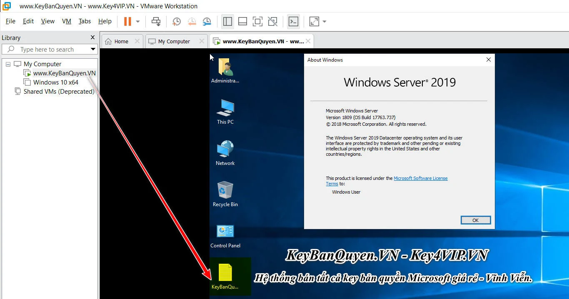This screenshot has width=569, height=299.
Task: Open the Help menu
Action: point(105,21)
